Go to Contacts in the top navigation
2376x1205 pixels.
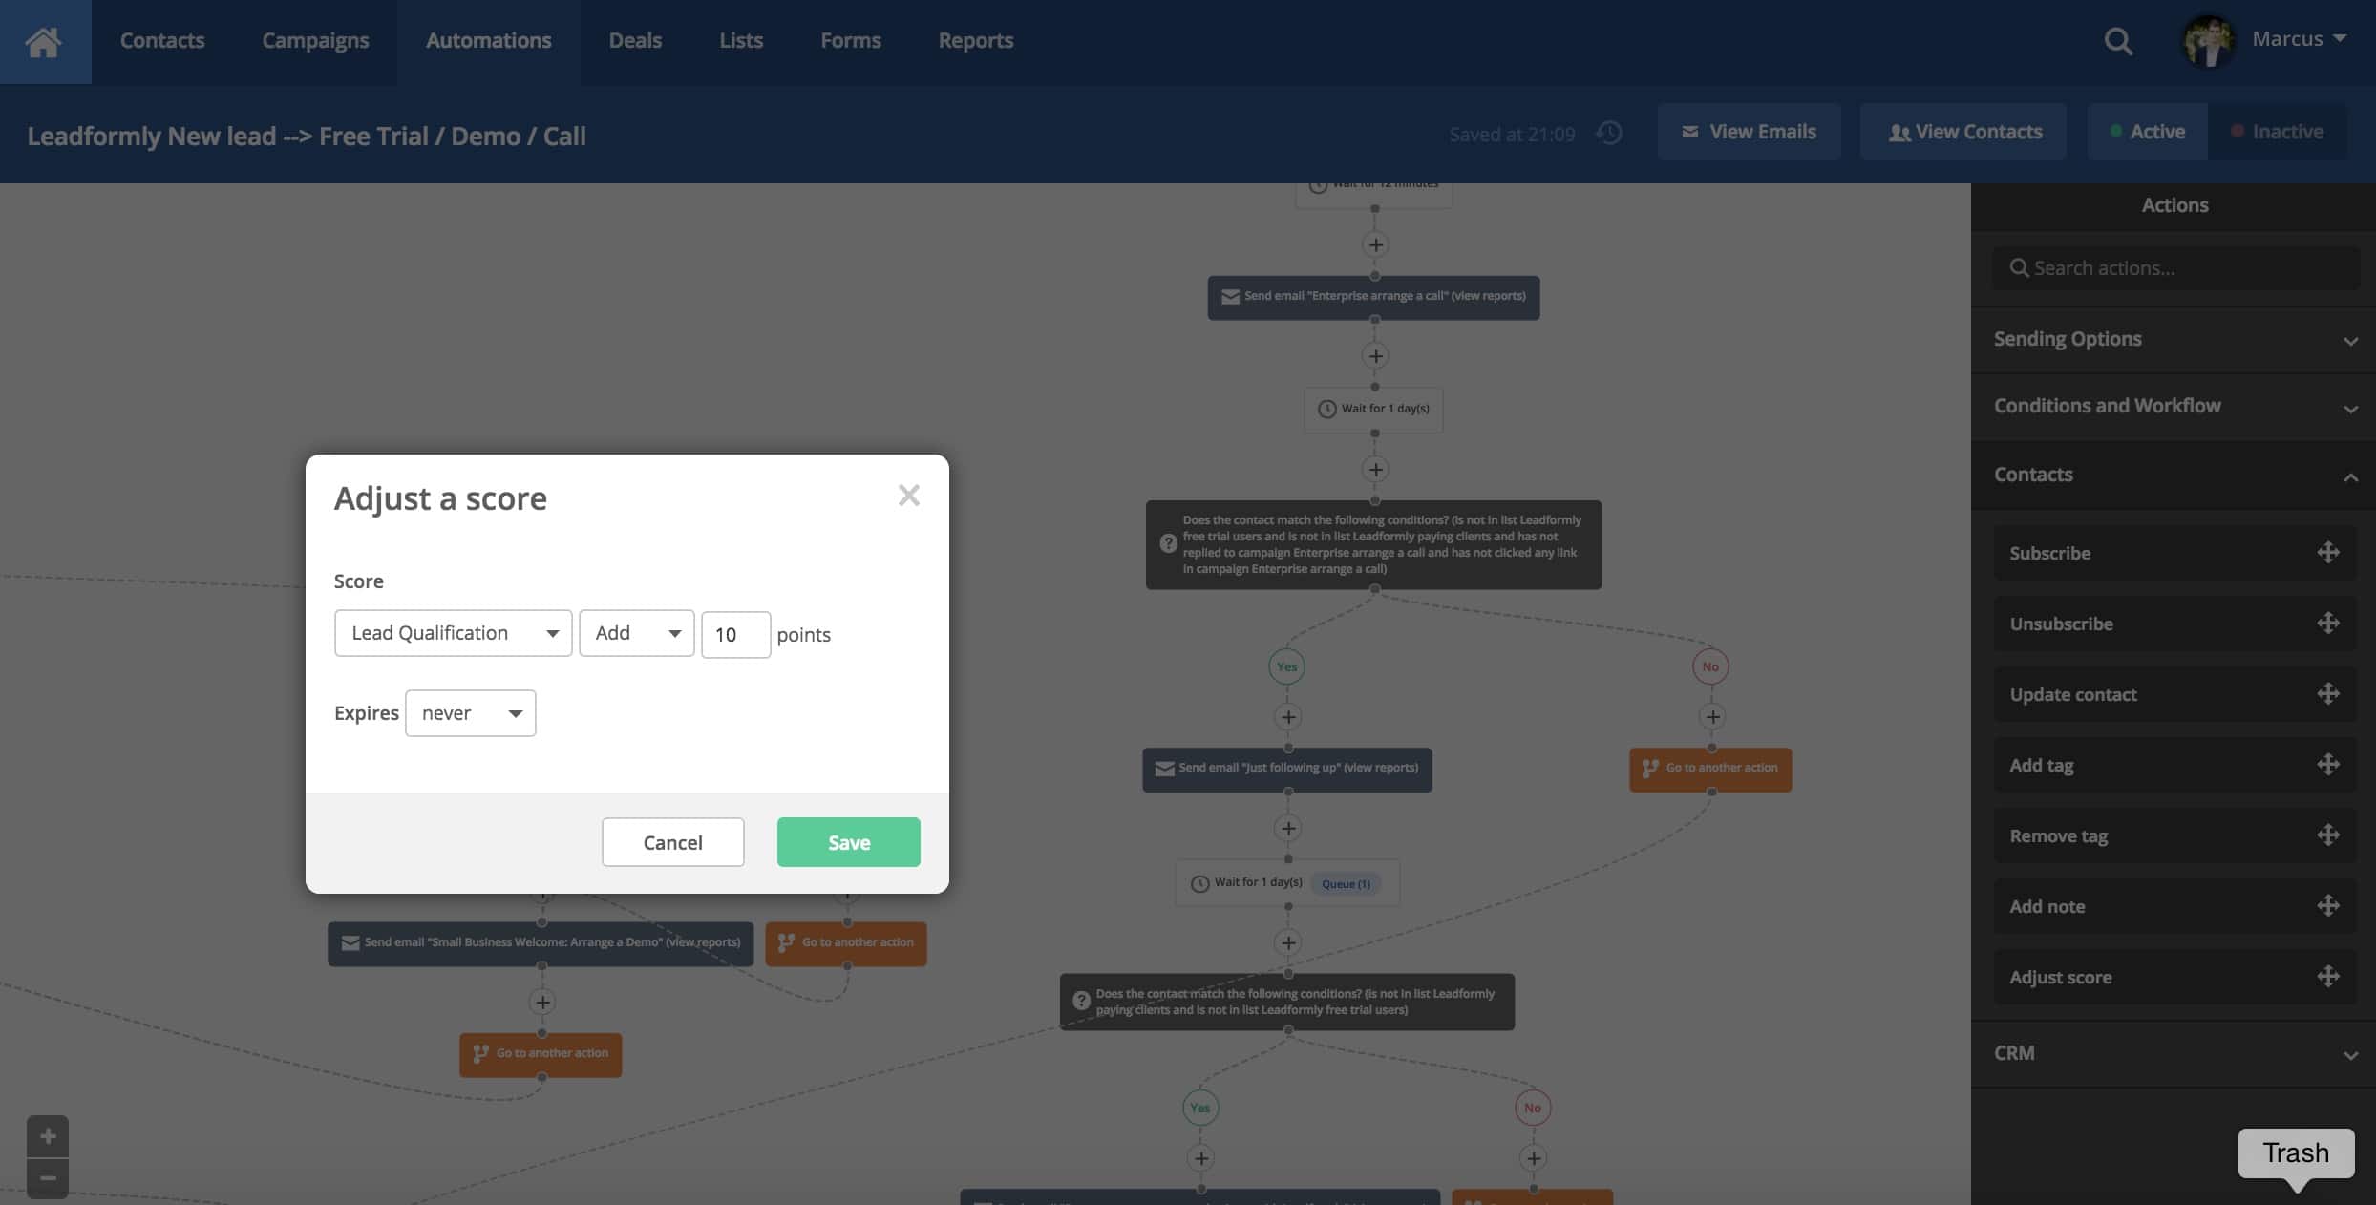pyautogui.click(x=162, y=41)
